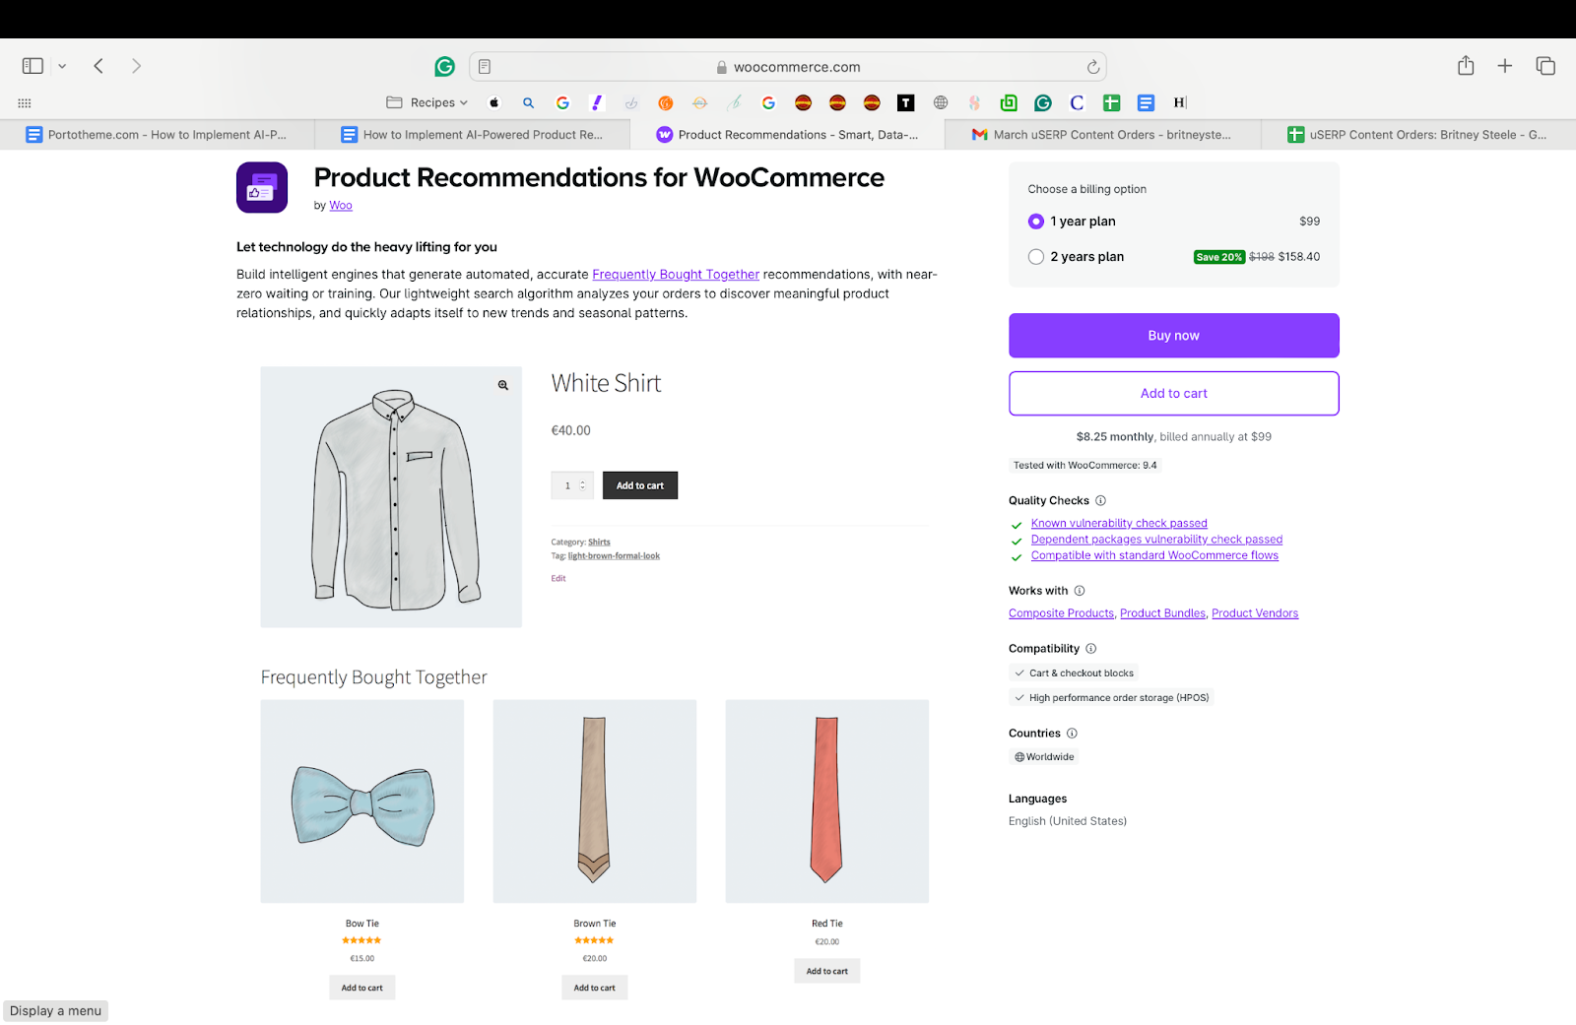Switch to March uSERP Content Orders Gmail tab

coord(1102,135)
